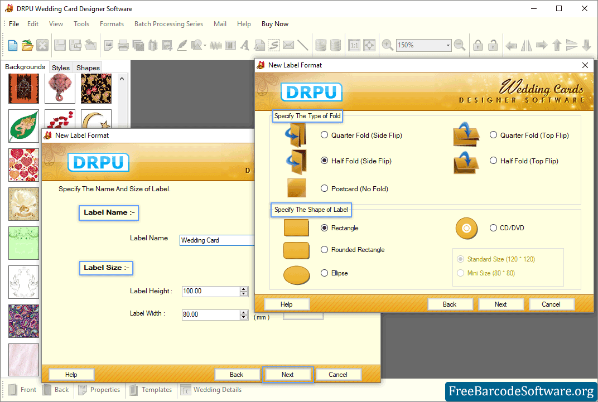Choose the Ellipse label shape
Screen dimensions: 598x402
pos(324,273)
